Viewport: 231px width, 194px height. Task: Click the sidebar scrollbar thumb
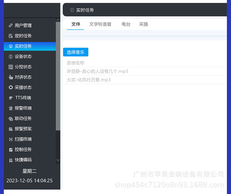pos(58,76)
